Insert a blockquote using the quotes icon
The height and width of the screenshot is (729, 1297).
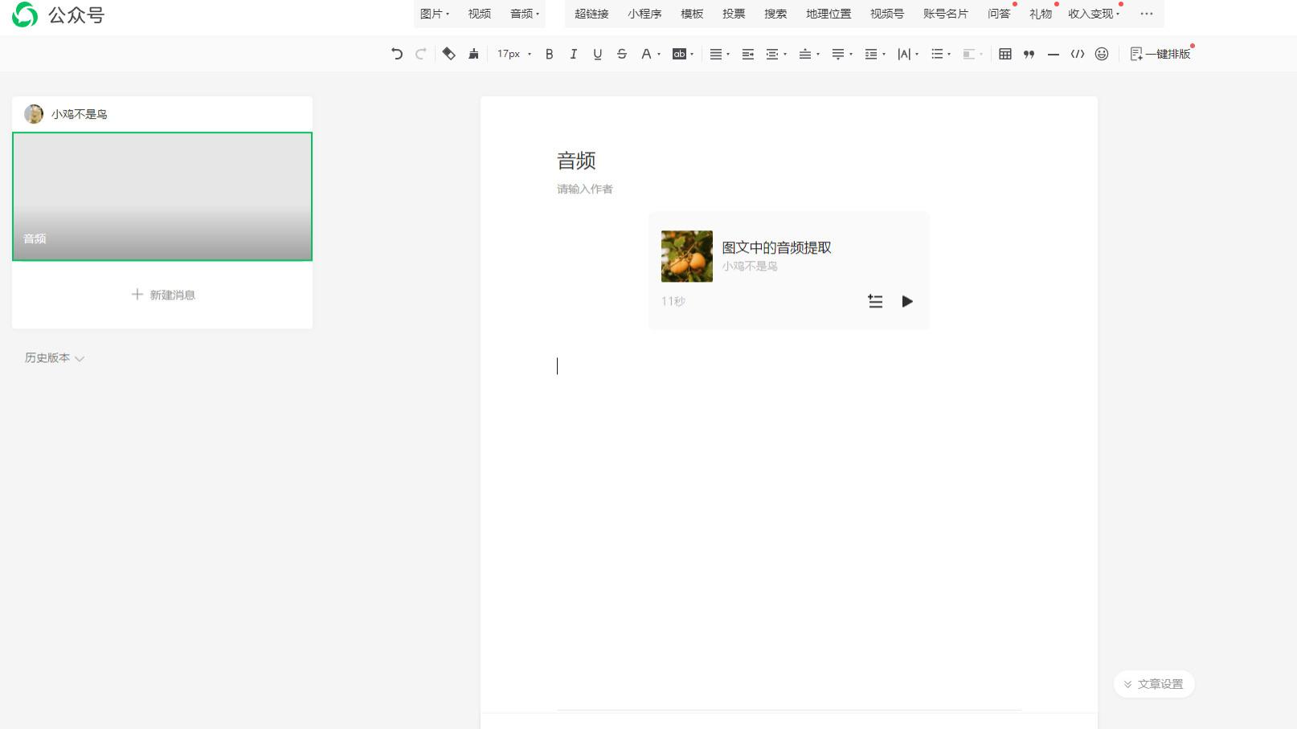click(x=1029, y=54)
